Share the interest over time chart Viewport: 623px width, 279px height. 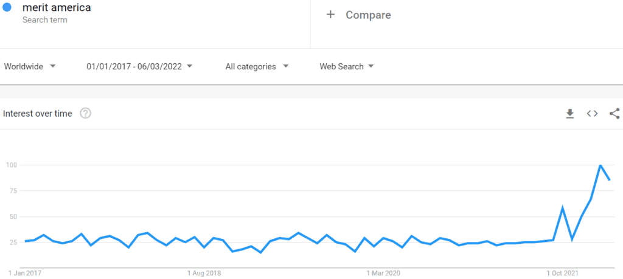tap(614, 114)
